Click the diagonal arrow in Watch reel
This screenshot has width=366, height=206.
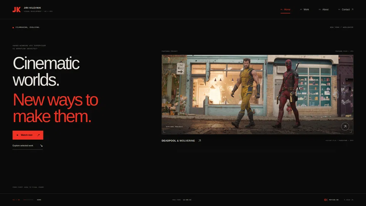point(39,135)
